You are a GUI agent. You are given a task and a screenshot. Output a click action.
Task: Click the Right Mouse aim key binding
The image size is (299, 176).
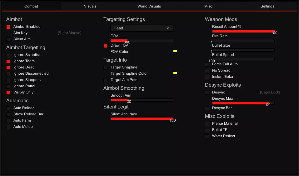click(x=69, y=33)
